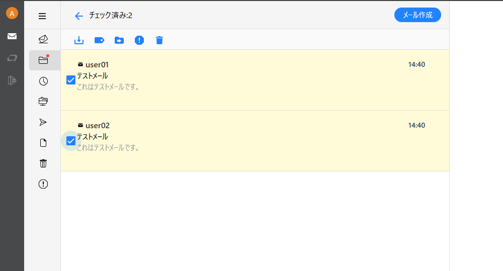
Task: Expand the hamburger menu
Action: [x=42, y=16]
